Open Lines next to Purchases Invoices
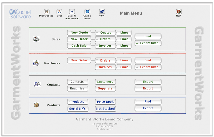Viewport: 214px width, 137px height. (x=124, y=67)
